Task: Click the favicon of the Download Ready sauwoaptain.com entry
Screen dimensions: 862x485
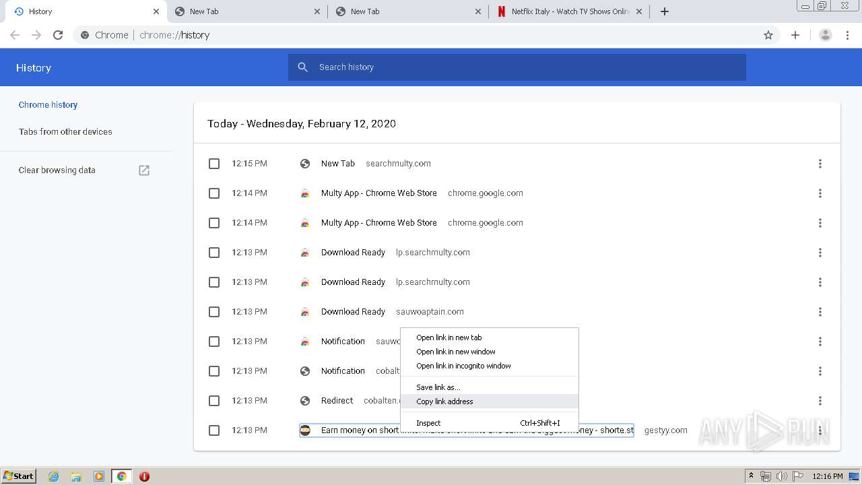Action: 305,312
